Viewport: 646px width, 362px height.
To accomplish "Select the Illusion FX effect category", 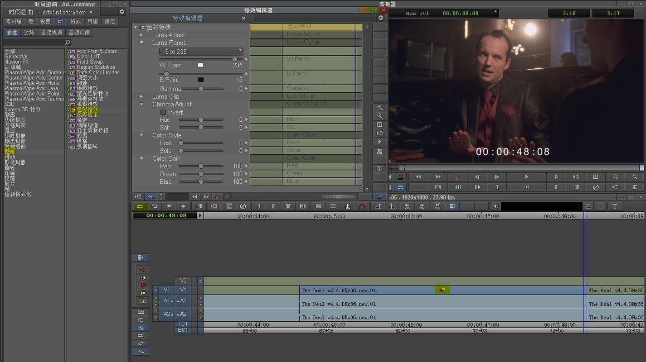I will tap(16, 62).
